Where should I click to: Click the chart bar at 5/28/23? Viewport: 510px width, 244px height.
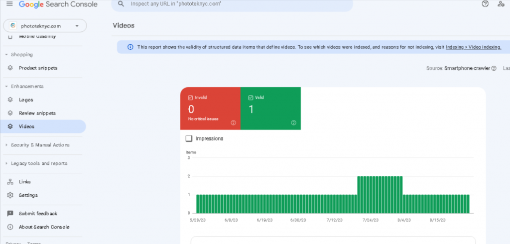198,204
